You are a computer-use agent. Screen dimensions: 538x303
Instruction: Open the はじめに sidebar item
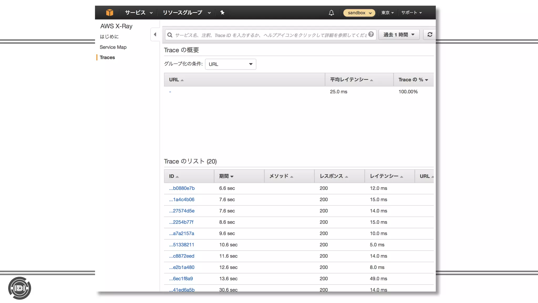tap(109, 37)
